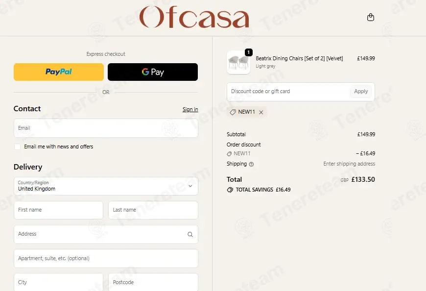Click the total savings tag icon

pyautogui.click(x=230, y=190)
